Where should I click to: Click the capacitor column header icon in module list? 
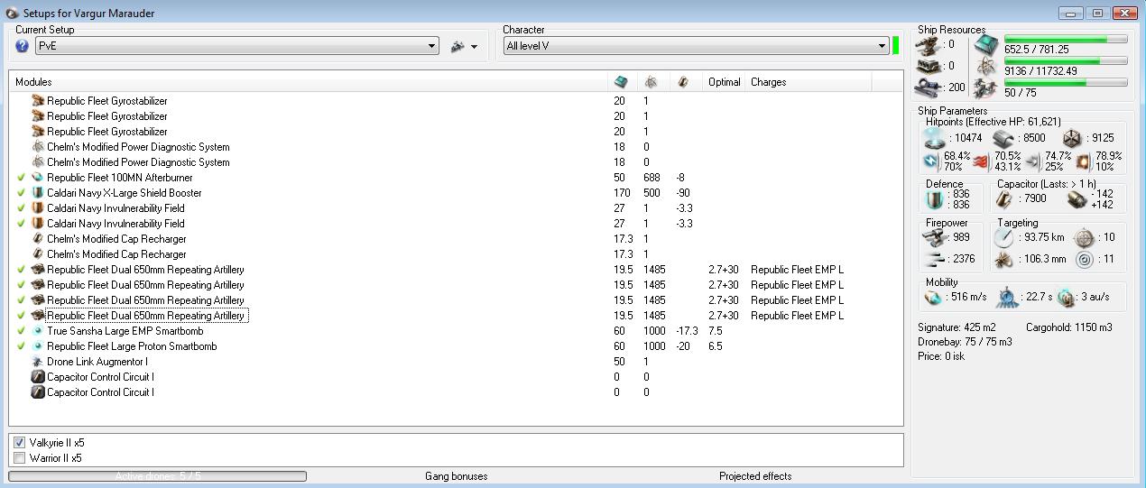click(x=683, y=82)
